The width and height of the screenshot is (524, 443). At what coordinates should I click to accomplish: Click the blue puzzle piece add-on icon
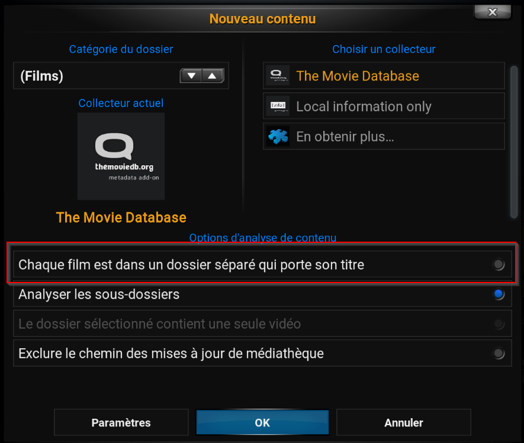[x=278, y=136]
